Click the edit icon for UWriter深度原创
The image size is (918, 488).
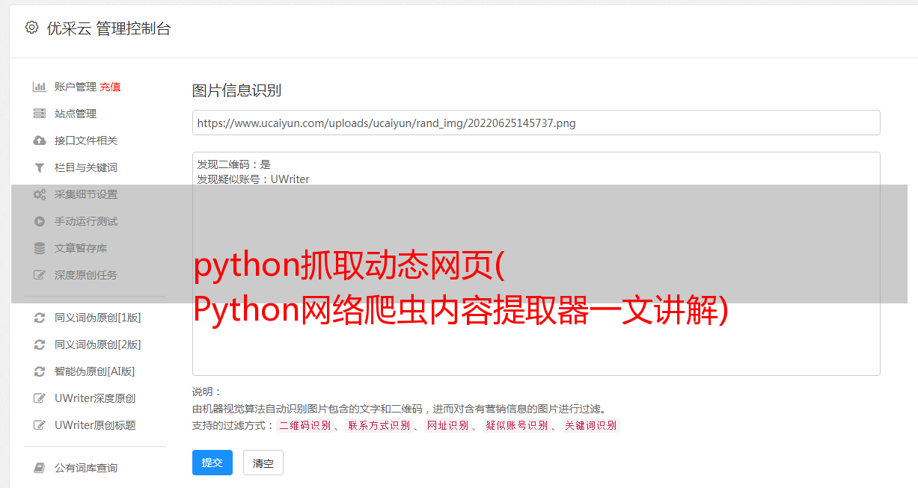point(40,398)
